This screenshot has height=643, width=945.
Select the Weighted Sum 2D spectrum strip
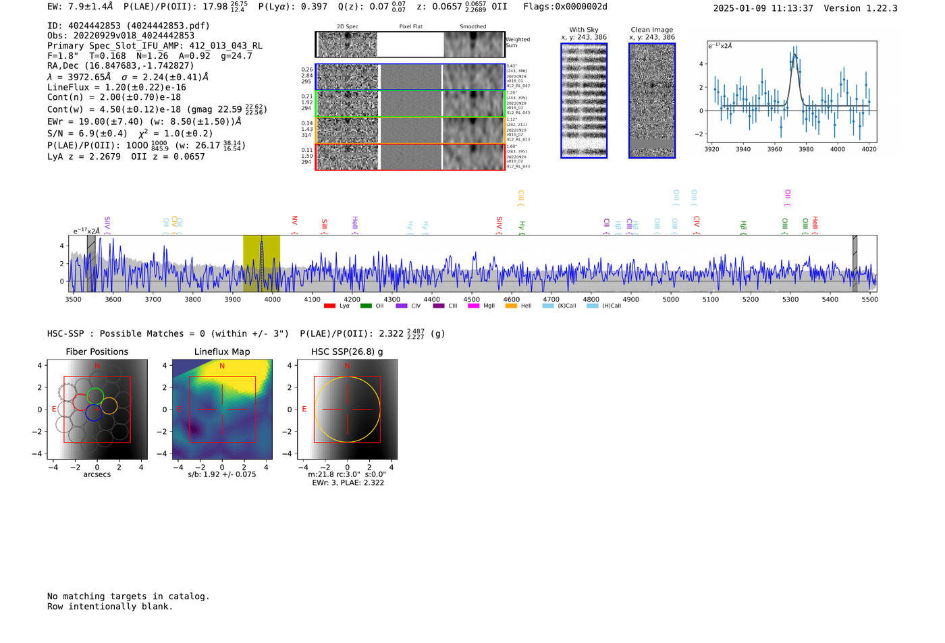coord(410,45)
